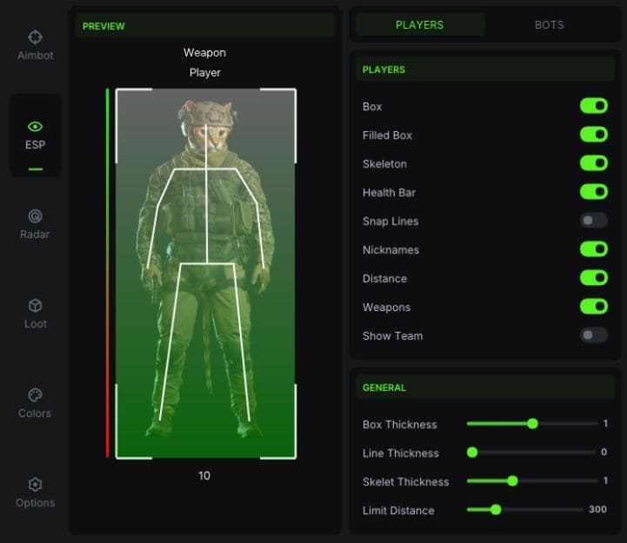Disable the Box toggle
Image resolution: width=627 pixels, height=543 pixels.
pyautogui.click(x=594, y=106)
